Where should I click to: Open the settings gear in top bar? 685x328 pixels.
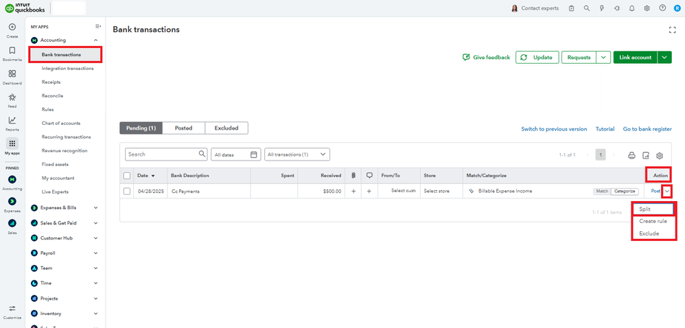[x=647, y=8]
